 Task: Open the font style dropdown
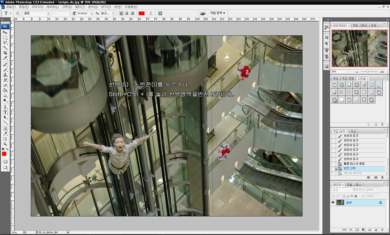pyautogui.click(x=61, y=13)
